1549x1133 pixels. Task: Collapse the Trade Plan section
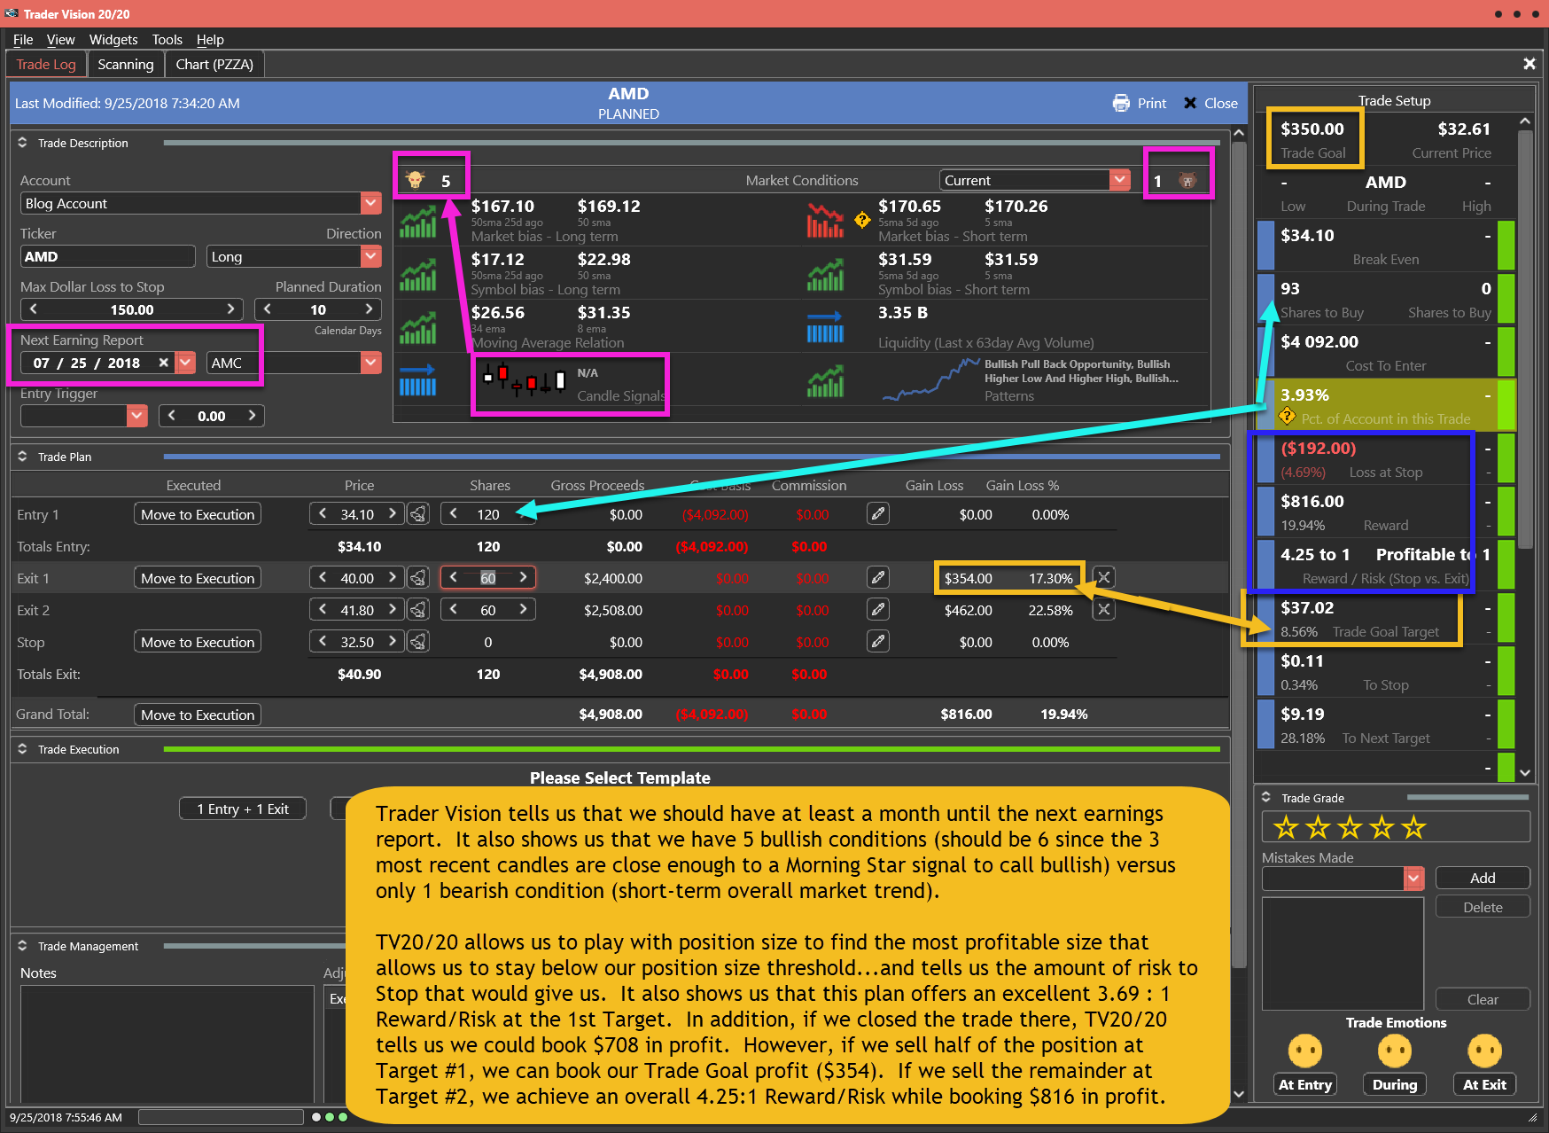pyautogui.click(x=22, y=456)
